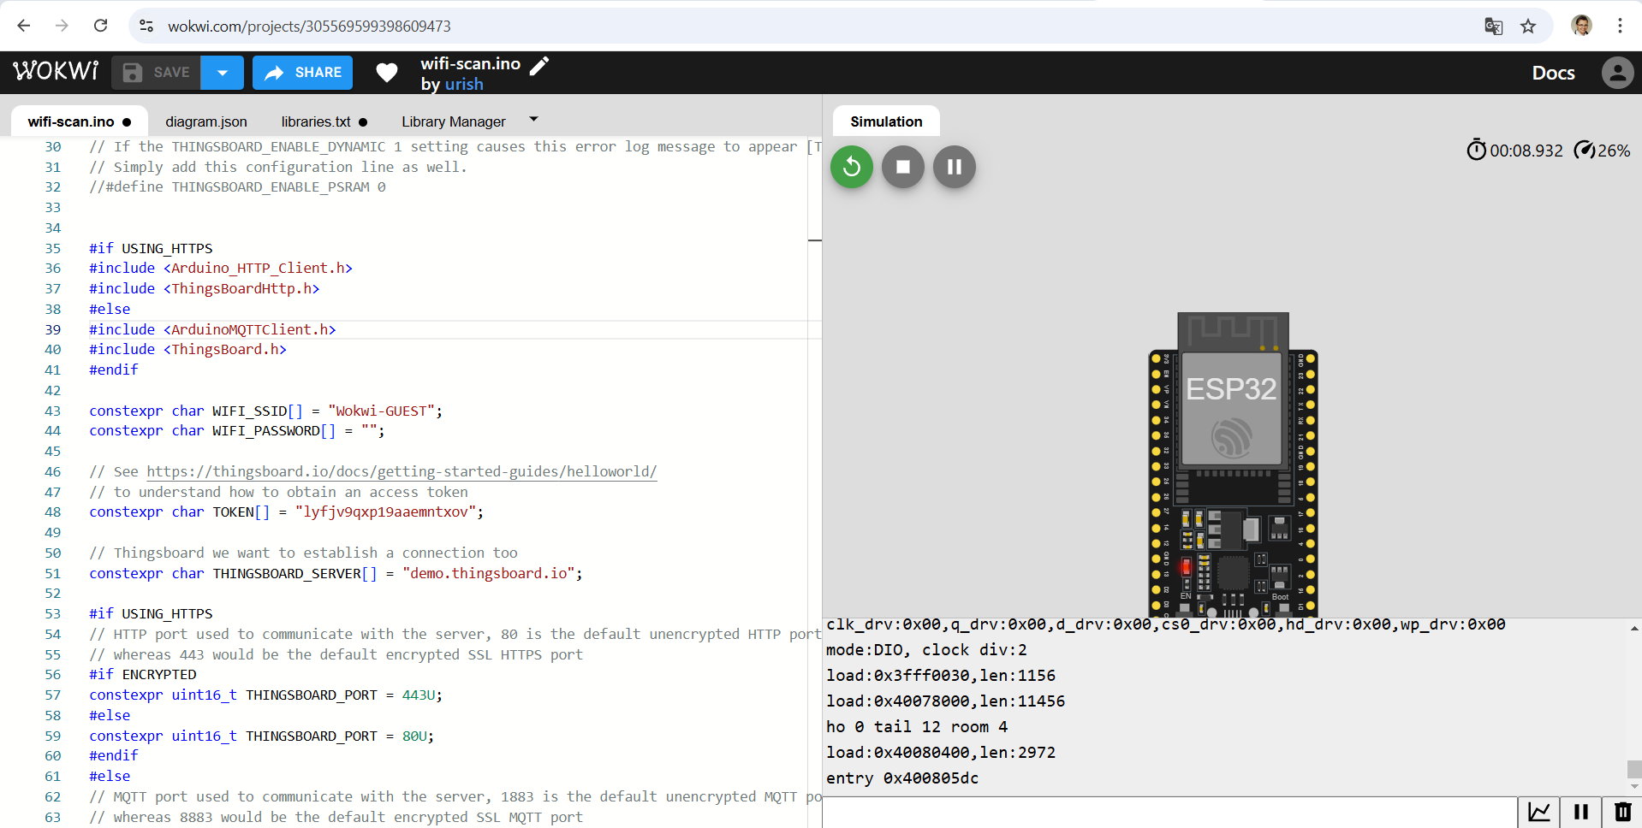Share the project with SHARE button
This screenshot has height=828, width=1642.
tap(303, 73)
